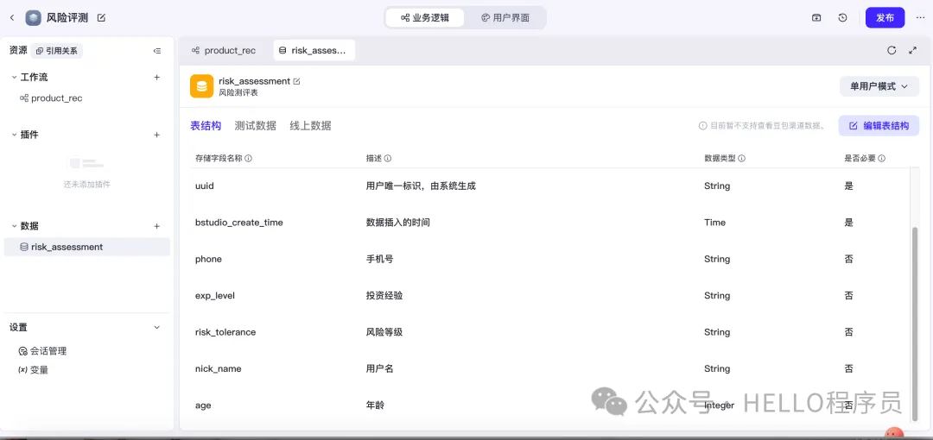Switch to the 测试数据 tab
The height and width of the screenshot is (440, 933).
coord(255,125)
